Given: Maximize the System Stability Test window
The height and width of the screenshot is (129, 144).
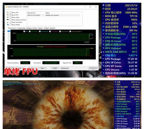Looking at the screenshot, I should pyautogui.click(x=90, y=7).
